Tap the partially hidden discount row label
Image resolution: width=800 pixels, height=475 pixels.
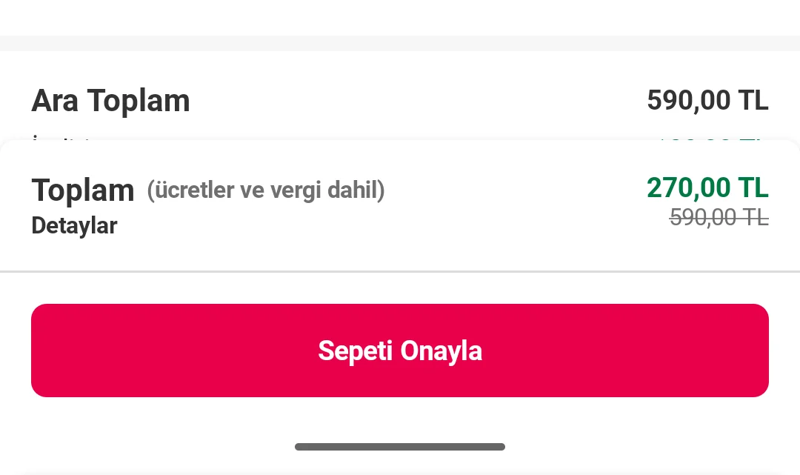point(61,137)
